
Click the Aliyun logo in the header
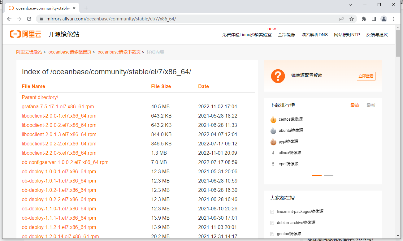pyautogui.click(x=25, y=34)
